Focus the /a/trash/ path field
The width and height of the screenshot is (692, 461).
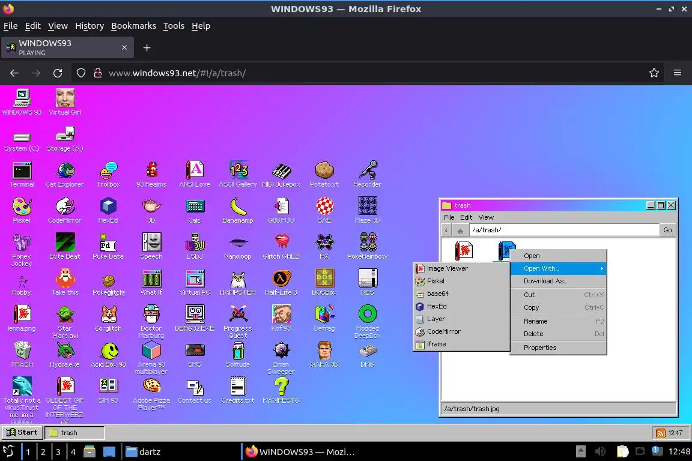pos(563,230)
